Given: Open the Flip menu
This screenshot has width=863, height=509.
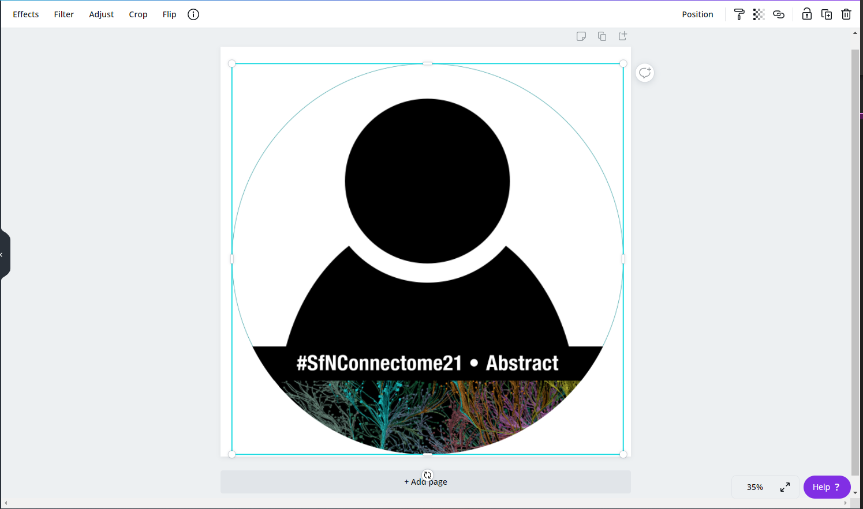Looking at the screenshot, I should tap(169, 14).
